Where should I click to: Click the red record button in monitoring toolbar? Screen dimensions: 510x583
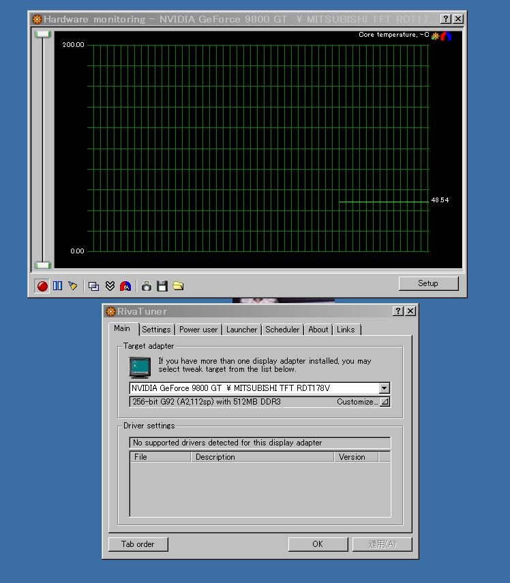pos(42,286)
